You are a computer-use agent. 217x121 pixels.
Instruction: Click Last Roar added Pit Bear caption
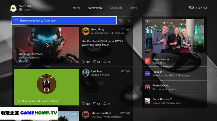coord(38,101)
